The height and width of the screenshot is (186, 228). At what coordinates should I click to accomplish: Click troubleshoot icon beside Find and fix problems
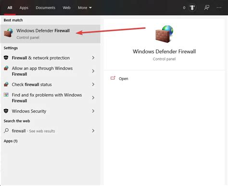point(6,94)
